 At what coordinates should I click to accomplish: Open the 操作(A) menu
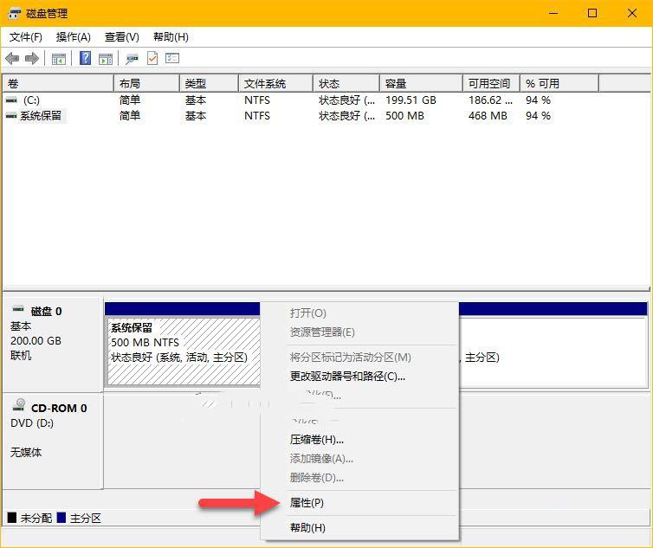tap(74, 37)
